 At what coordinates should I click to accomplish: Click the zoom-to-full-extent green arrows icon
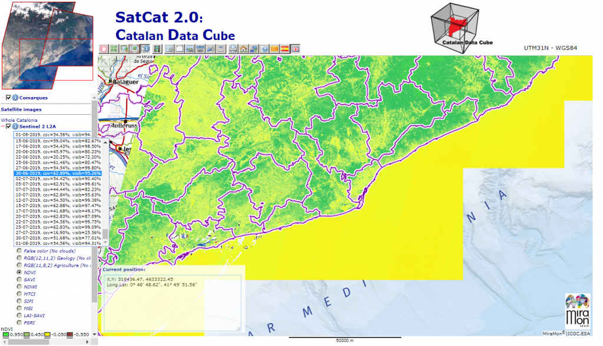coord(114,49)
